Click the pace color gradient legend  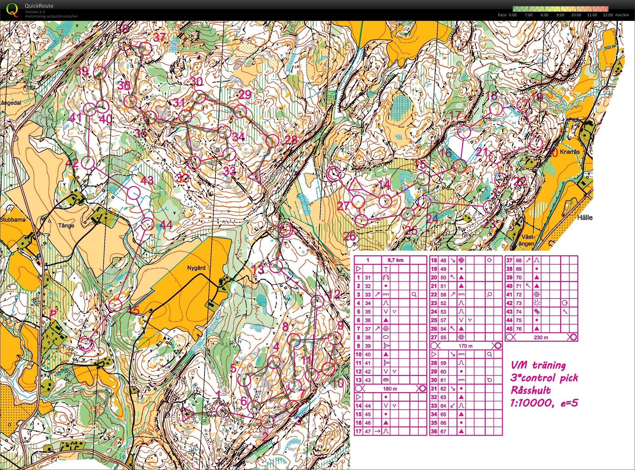coord(560,9)
